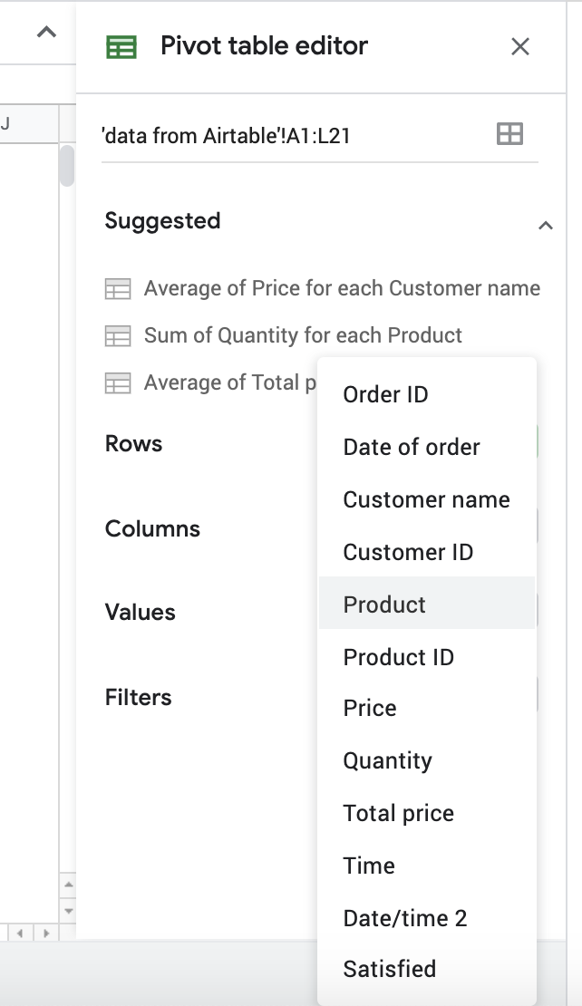
Task: Select Quantity as a pivot field
Action: point(388,760)
